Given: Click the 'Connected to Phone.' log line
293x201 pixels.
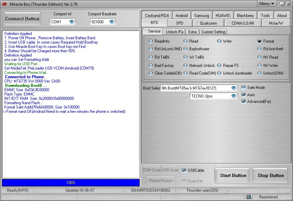Looking at the screenshot, I should [25, 77].
